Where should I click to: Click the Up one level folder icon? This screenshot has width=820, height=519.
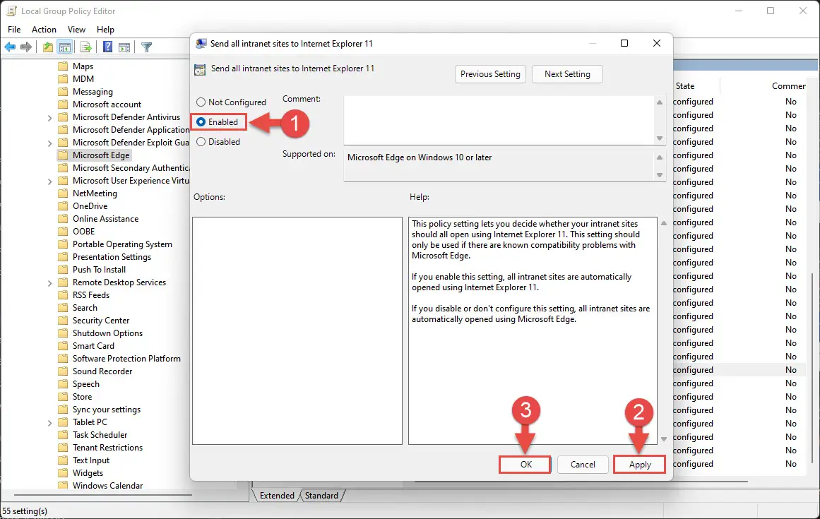(x=47, y=47)
